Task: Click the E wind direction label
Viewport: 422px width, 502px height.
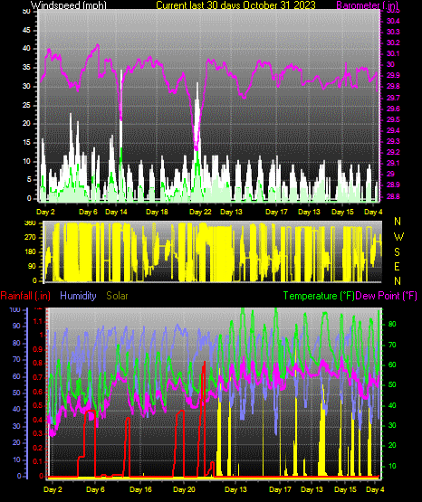Action: (x=397, y=266)
